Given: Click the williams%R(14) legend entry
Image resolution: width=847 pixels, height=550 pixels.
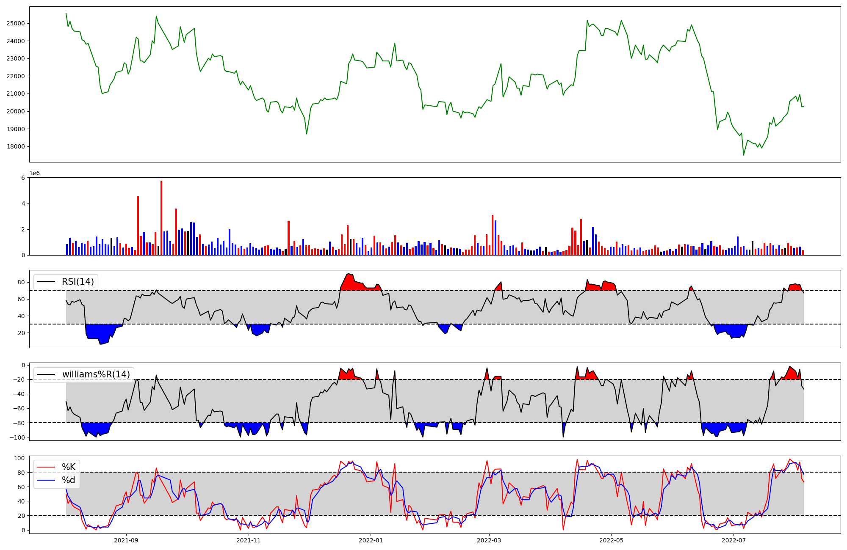Looking at the screenshot, I should click(96, 374).
